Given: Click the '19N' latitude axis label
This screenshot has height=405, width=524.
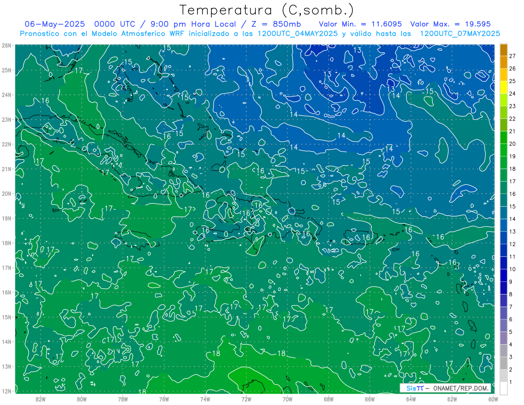Looking at the screenshot, I should [x=7, y=218].
